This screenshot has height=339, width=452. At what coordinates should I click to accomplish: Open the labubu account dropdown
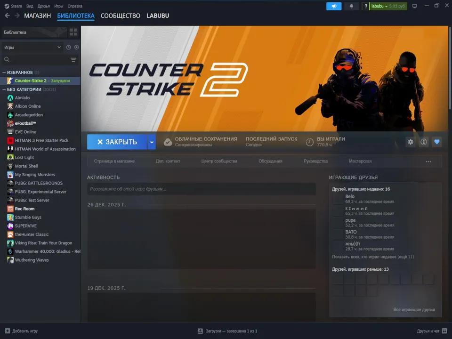pos(388,6)
